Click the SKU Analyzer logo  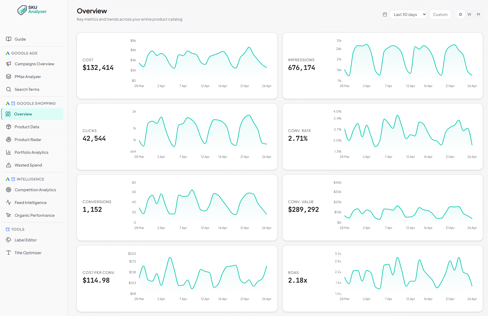pos(32,10)
